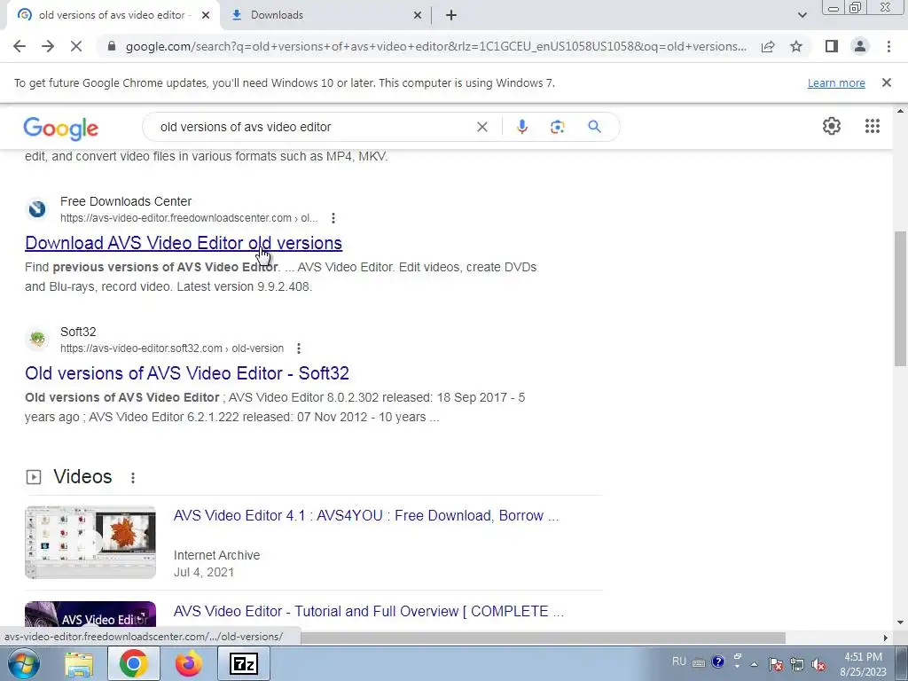Open Chrome side panel
The width and height of the screenshot is (908, 681).
[x=832, y=46]
